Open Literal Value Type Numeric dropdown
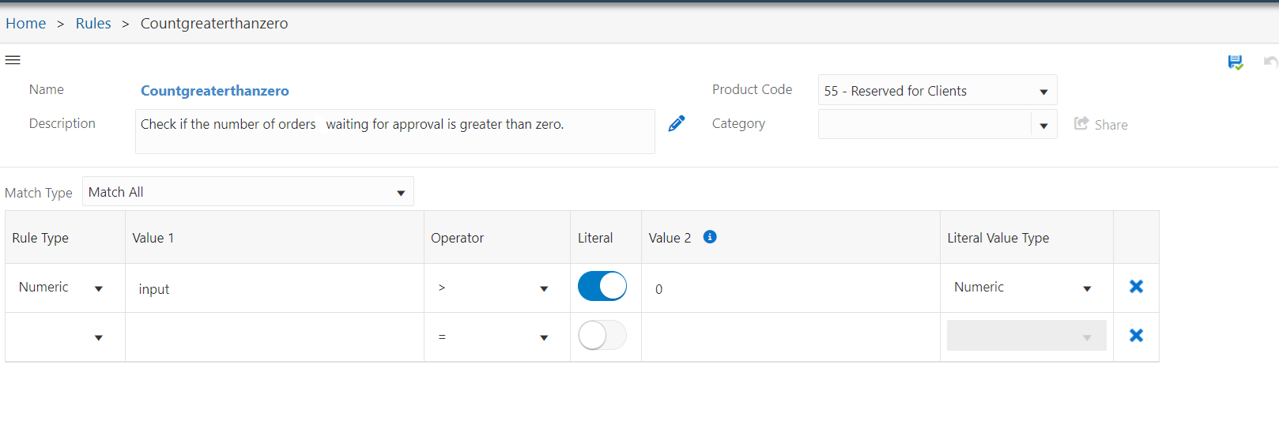Screen dimensions: 1279x444 [x=1024, y=288]
